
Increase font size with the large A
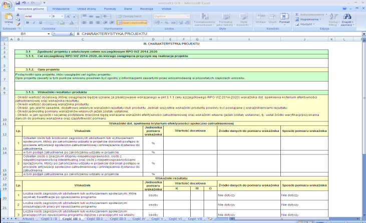[x=68, y=16]
